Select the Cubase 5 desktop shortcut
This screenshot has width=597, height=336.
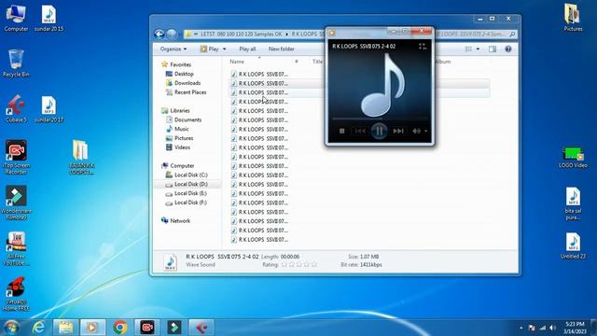pyautogui.click(x=16, y=108)
